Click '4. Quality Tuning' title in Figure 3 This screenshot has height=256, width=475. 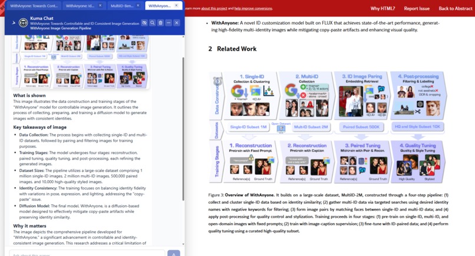click(417, 145)
